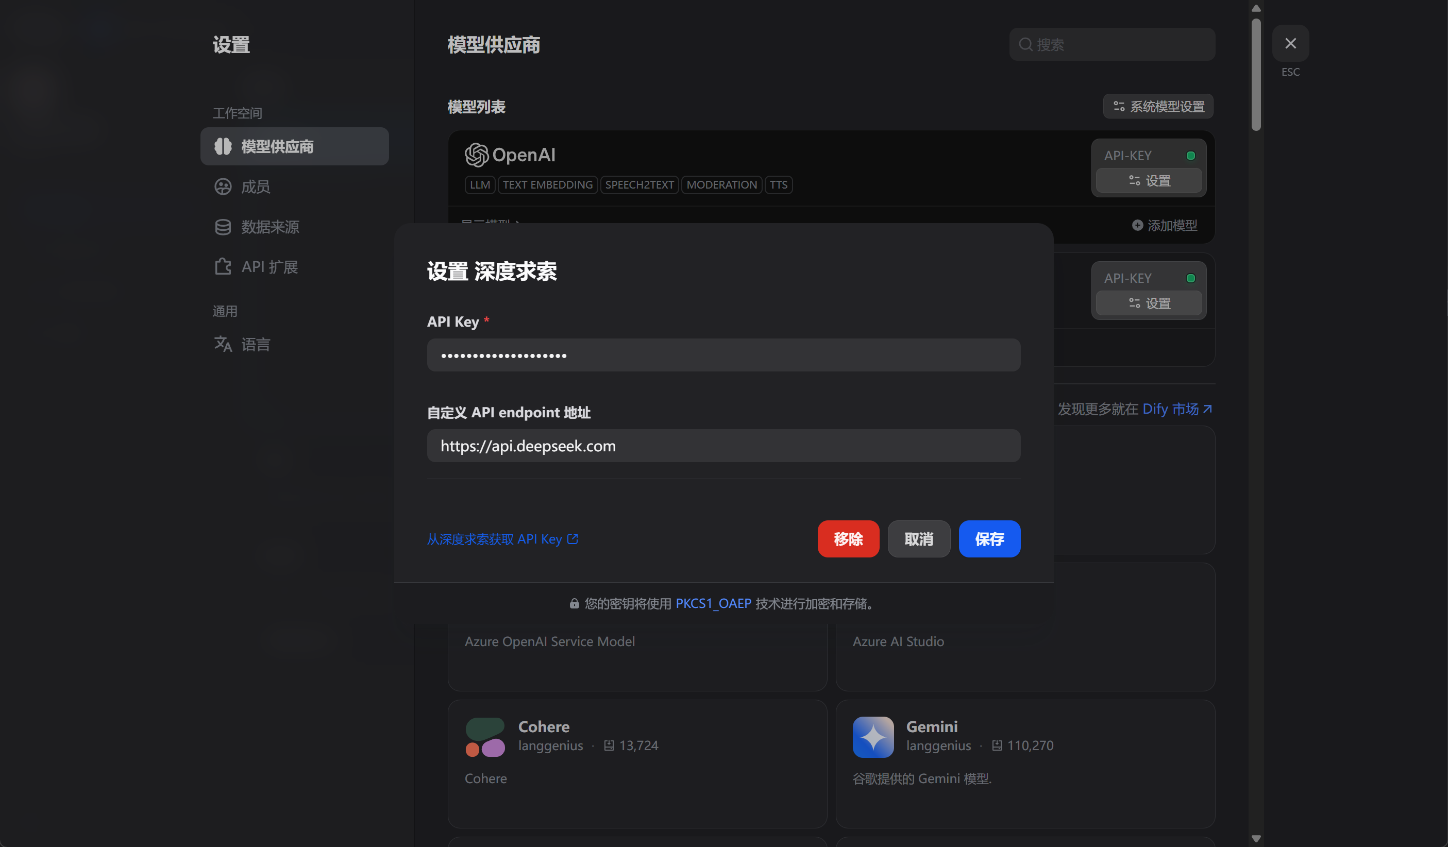Screen dimensions: 1448x847
Task: Click the vertical scrollbar thumb
Action: pyautogui.click(x=1256, y=75)
